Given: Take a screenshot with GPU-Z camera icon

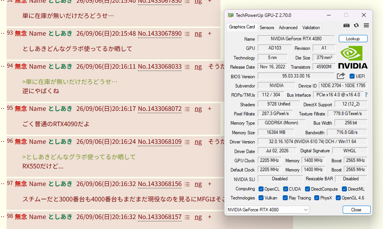Looking at the screenshot, I should pyautogui.click(x=347, y=25).
